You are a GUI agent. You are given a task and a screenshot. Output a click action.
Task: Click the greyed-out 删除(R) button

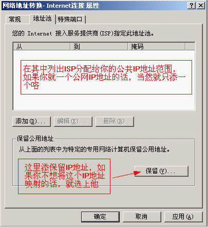point(115,122)
